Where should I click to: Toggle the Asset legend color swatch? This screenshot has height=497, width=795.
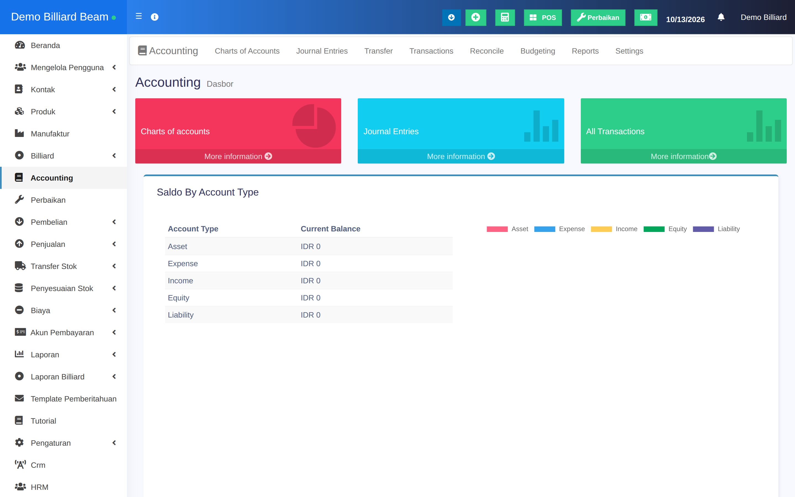(x=497, y=229)
